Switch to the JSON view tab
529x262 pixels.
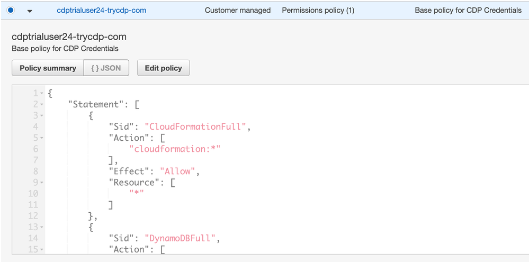coord(106,68)
